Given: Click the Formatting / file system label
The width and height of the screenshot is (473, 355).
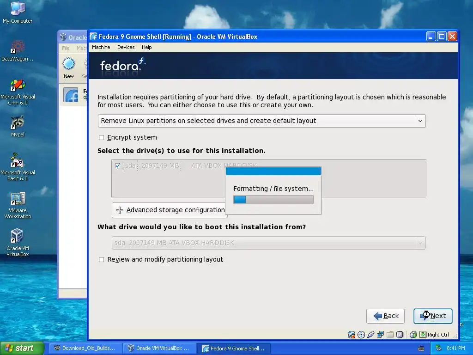Looking at the screenshot, I should [x=273, y=189].
